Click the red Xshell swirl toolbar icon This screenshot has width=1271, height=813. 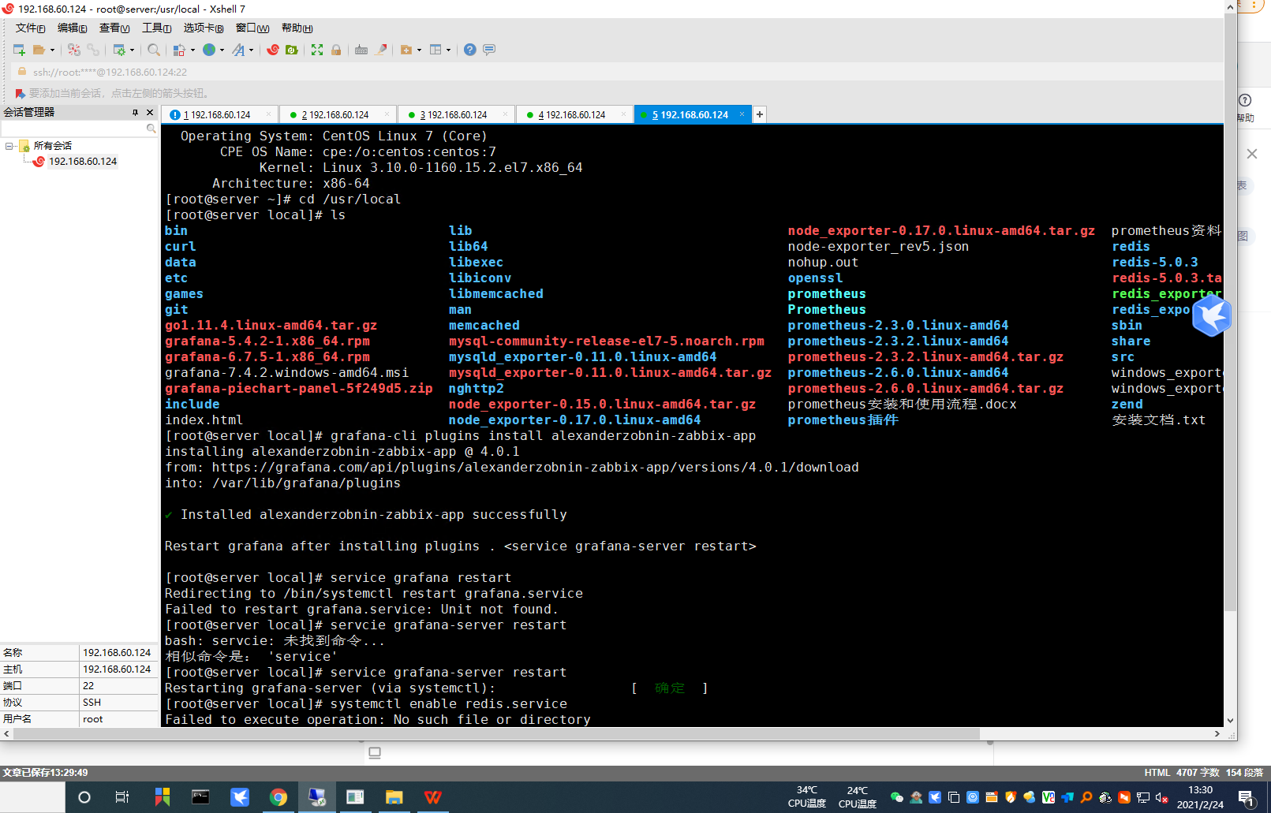[273, 50]
